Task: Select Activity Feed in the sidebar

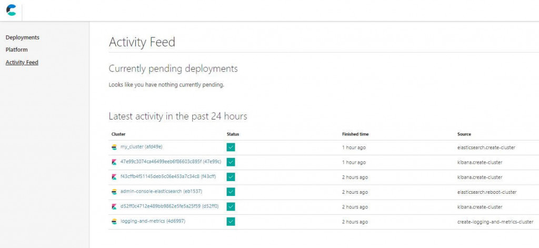Action: [x=22, y=63]
